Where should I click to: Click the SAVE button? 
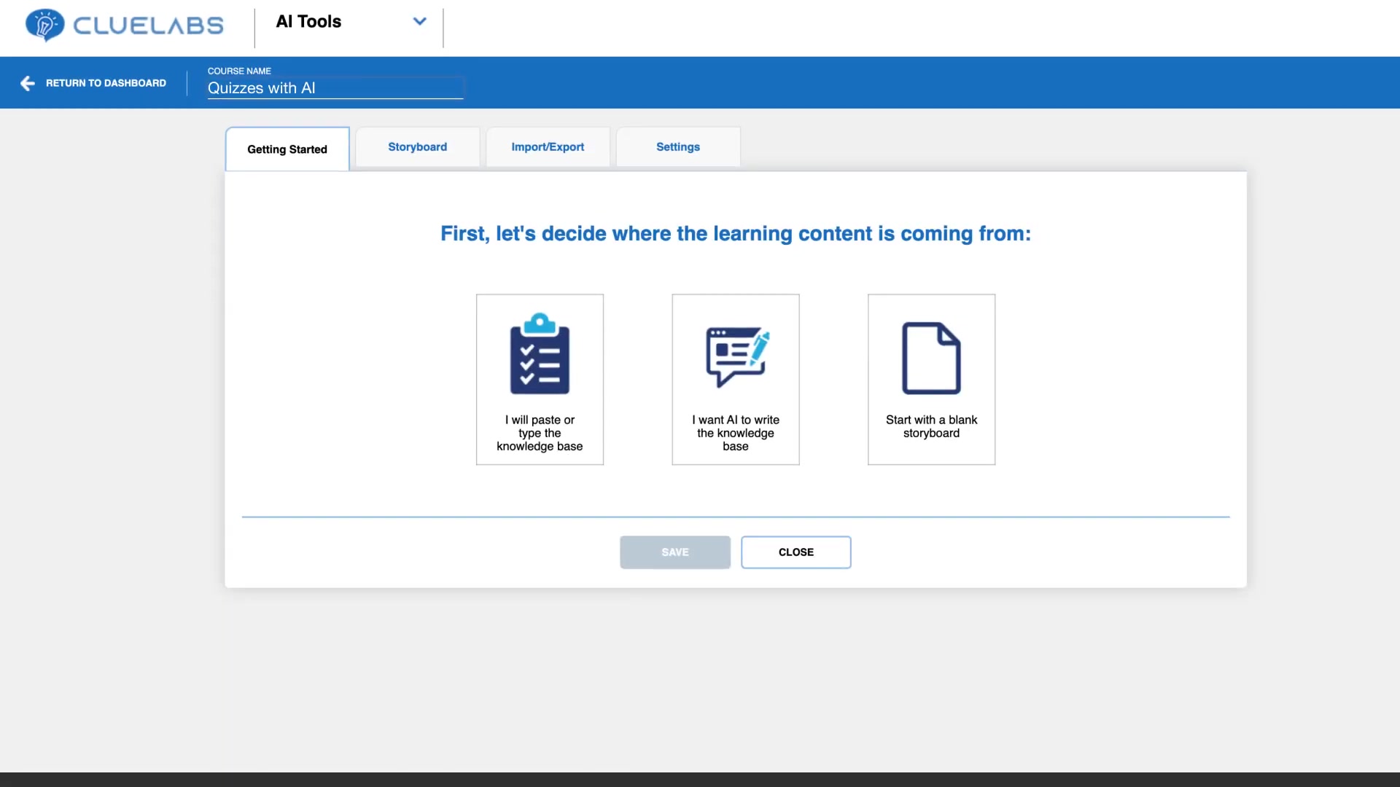point(675,552)
